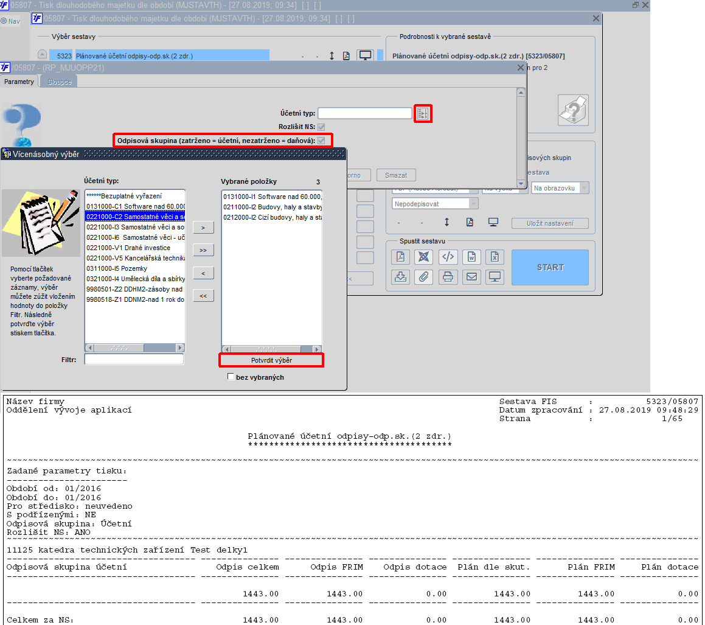Expand the Nepodepisovat dropdown
Screen dimensions: 705x625
click(435, 204)
